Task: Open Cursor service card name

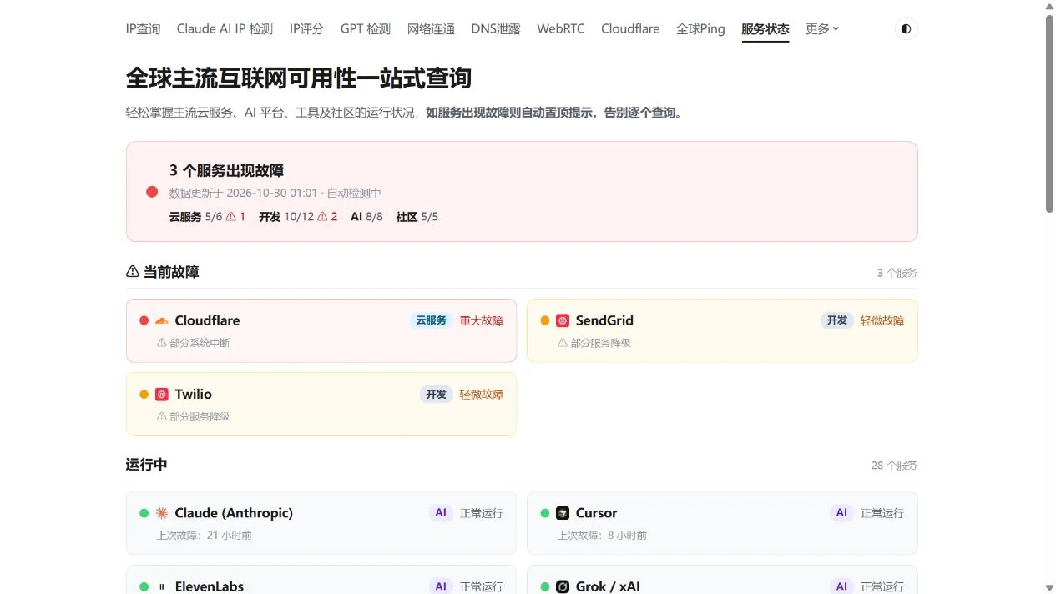Action: point(596,513)
